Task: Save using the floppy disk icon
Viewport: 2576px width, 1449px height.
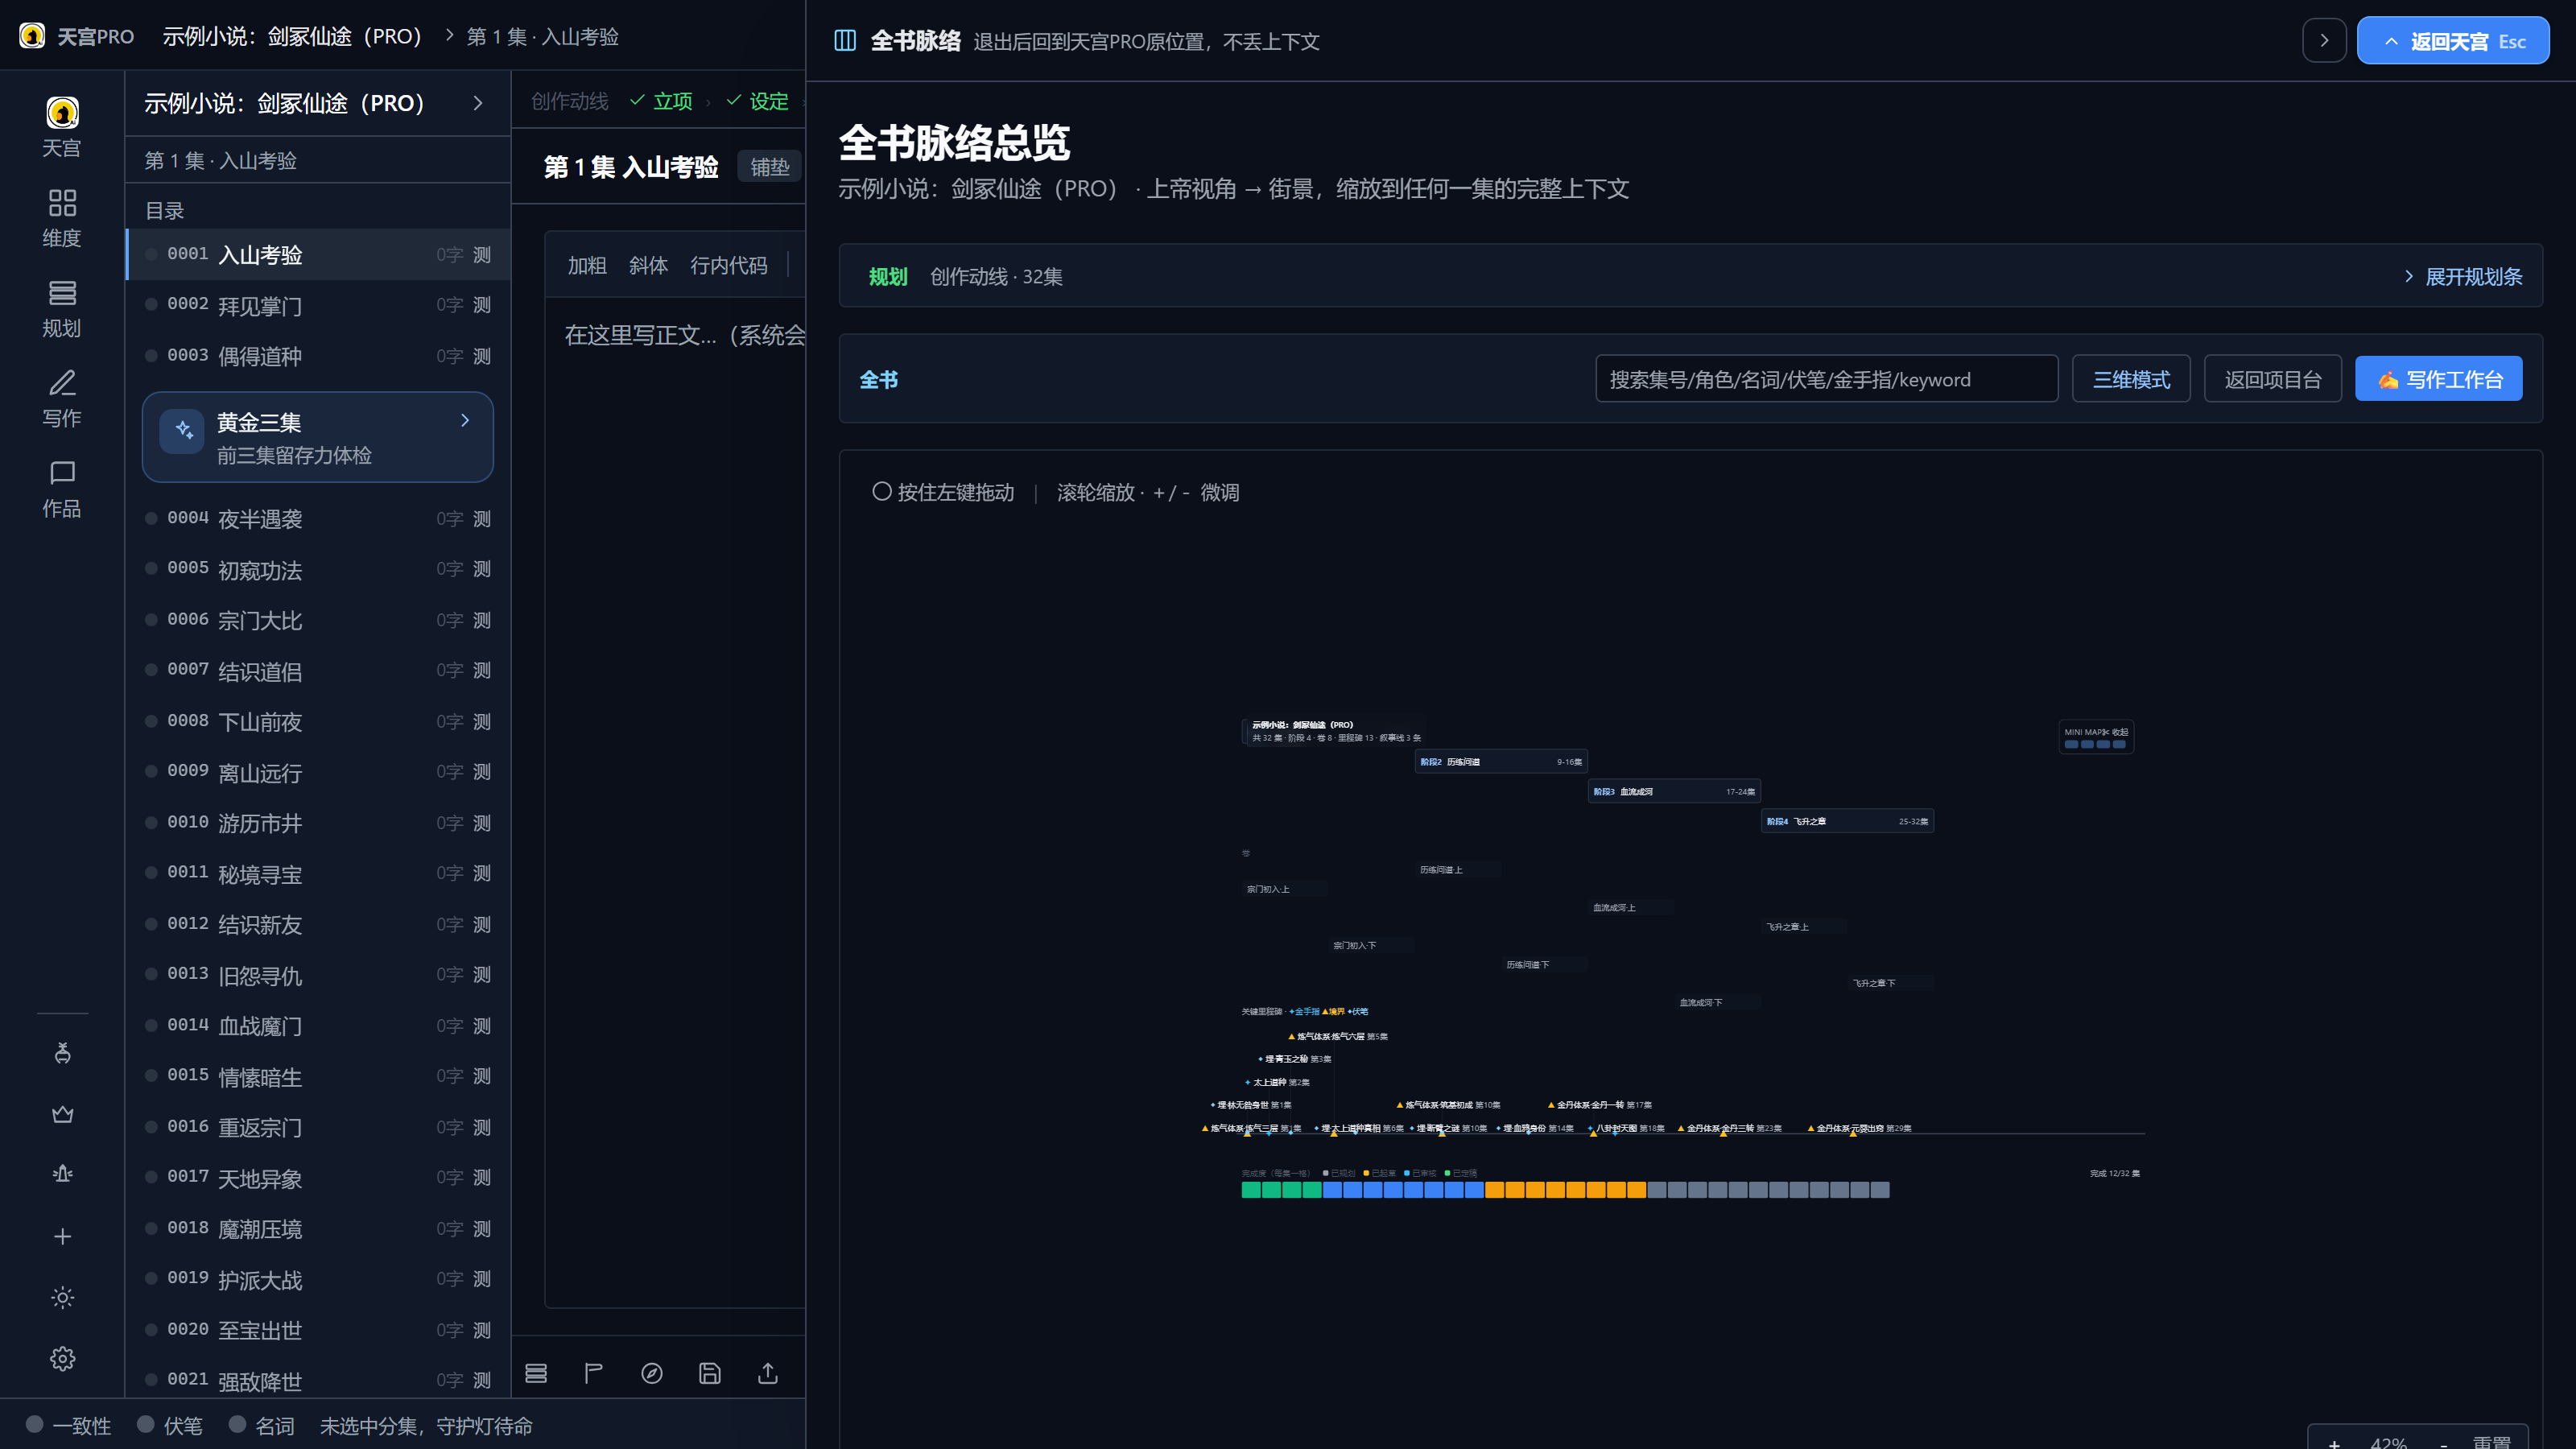Action: (710, 1373)
